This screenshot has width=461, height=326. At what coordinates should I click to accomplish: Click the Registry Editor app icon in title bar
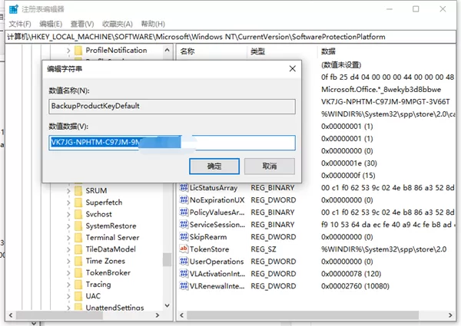[x=14, y=9]
